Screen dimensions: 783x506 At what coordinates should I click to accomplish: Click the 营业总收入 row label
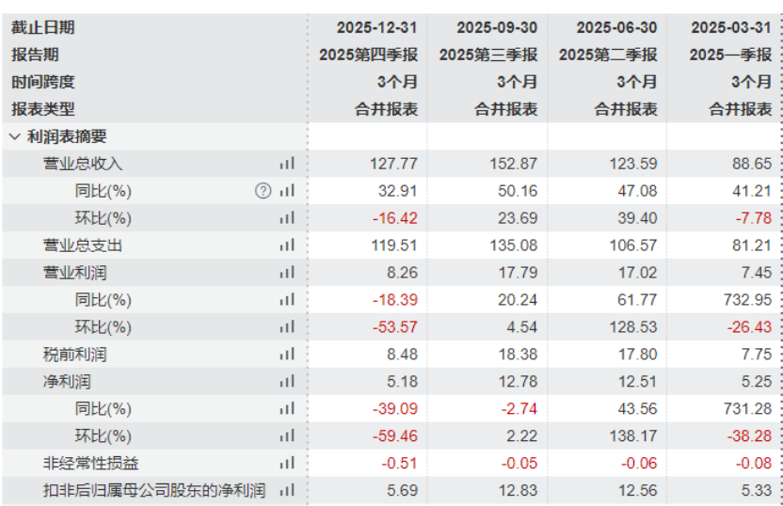[83, 164]
